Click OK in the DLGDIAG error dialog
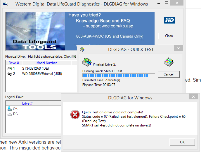 click(182, 142)
